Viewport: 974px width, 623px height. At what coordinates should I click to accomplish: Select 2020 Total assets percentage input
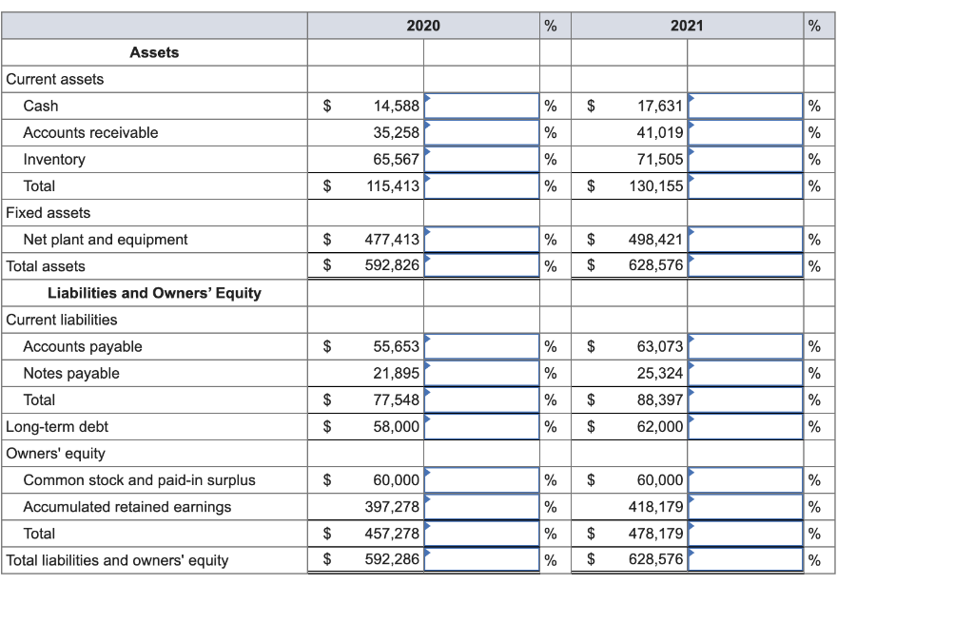click(x=481, y=265)
